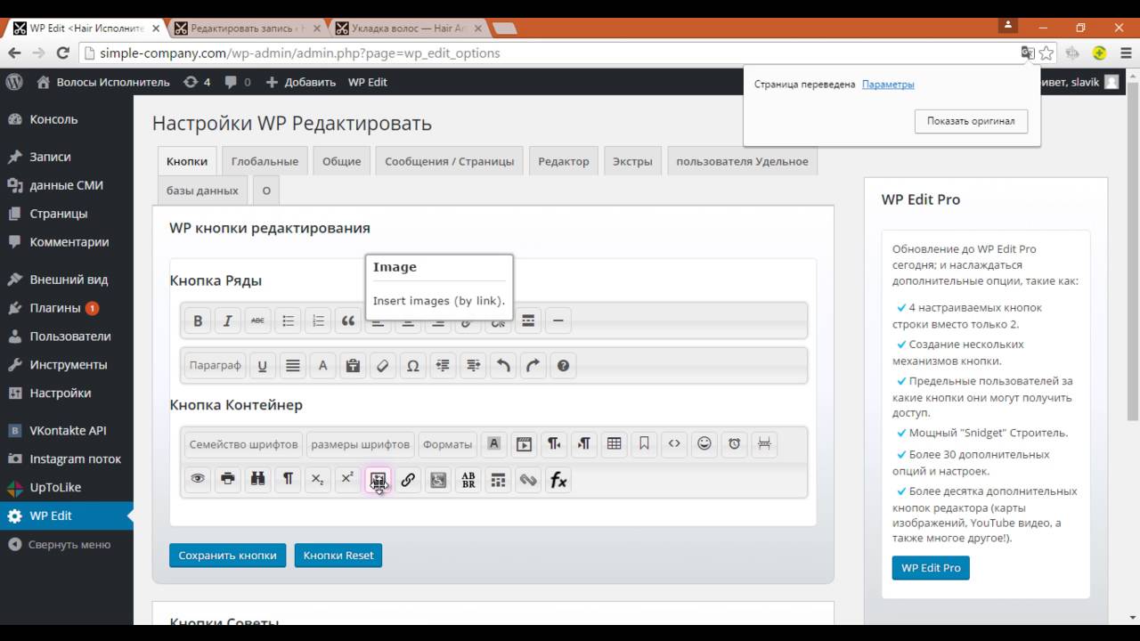Click the Undo arrow button
The image size is (1140, 641).
point(502,366)
